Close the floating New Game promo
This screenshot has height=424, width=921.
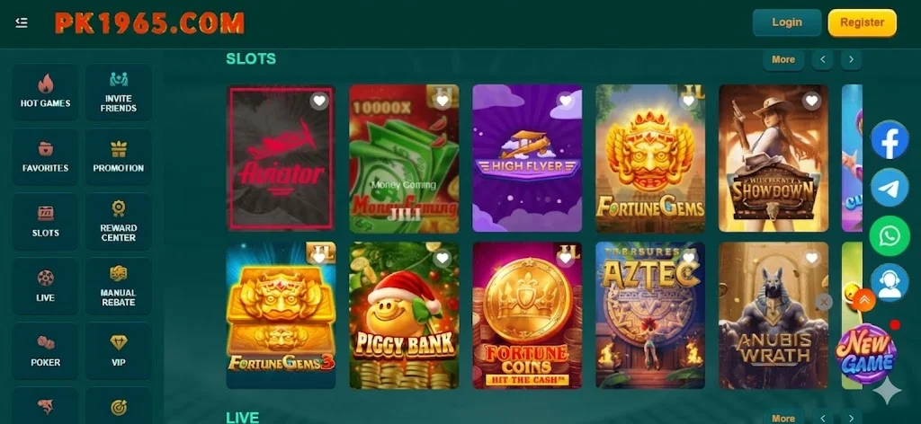824,302
